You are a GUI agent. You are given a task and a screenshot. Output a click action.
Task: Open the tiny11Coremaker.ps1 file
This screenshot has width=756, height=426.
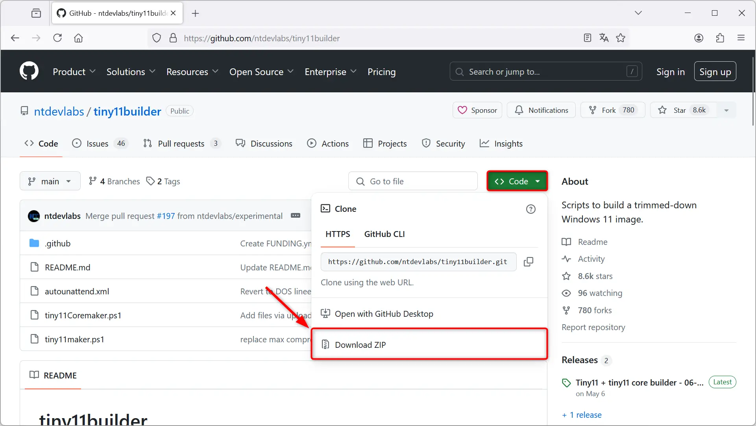(83, 315)
